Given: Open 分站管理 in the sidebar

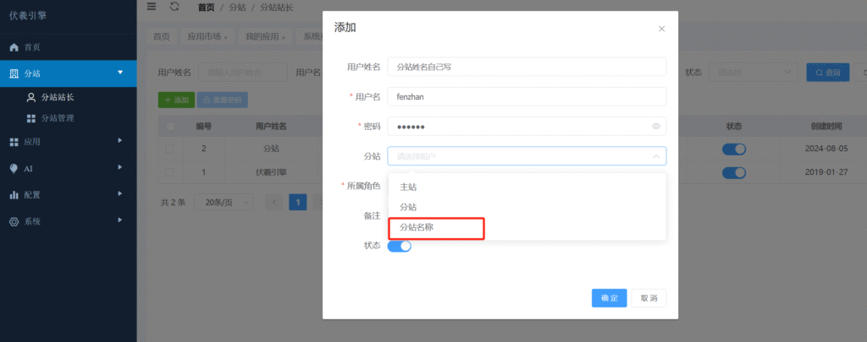Looking at the screenshot, I should 68,118.
